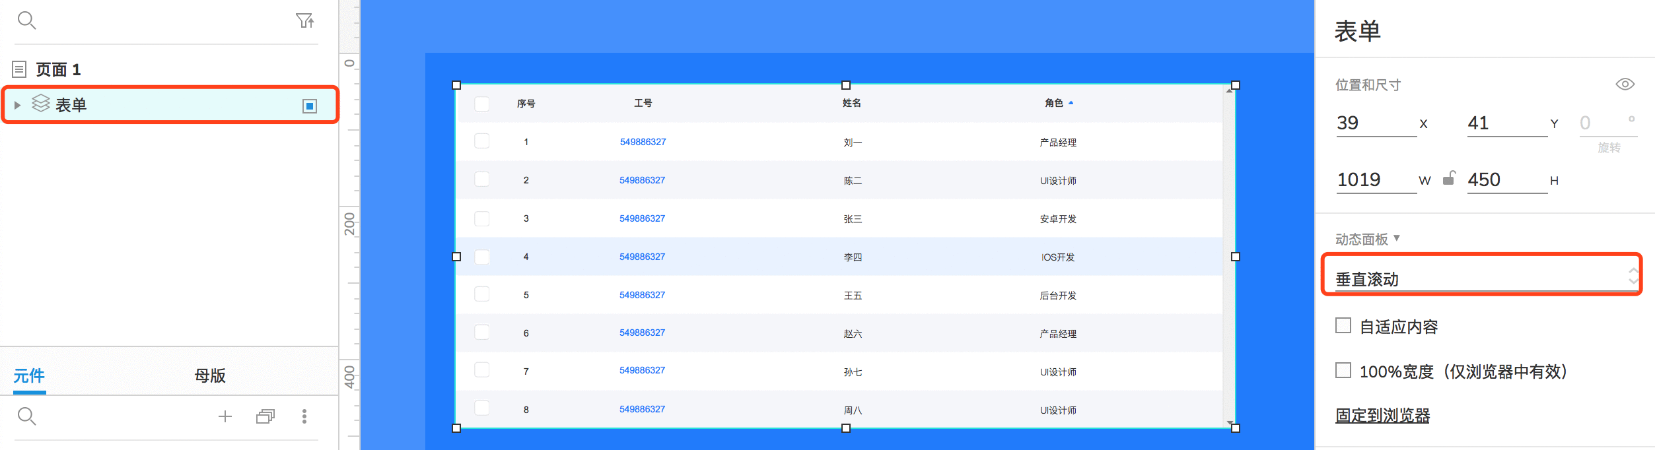Click the X position input field
The height and width of the screenshot is (450, 1655).
coord(1376,123)
